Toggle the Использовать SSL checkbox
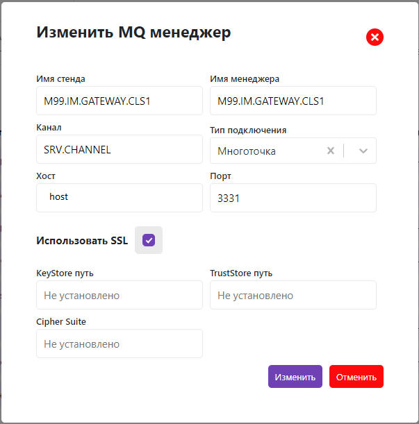The height and width of the screenshot is (424, 419). click(149, 240)
